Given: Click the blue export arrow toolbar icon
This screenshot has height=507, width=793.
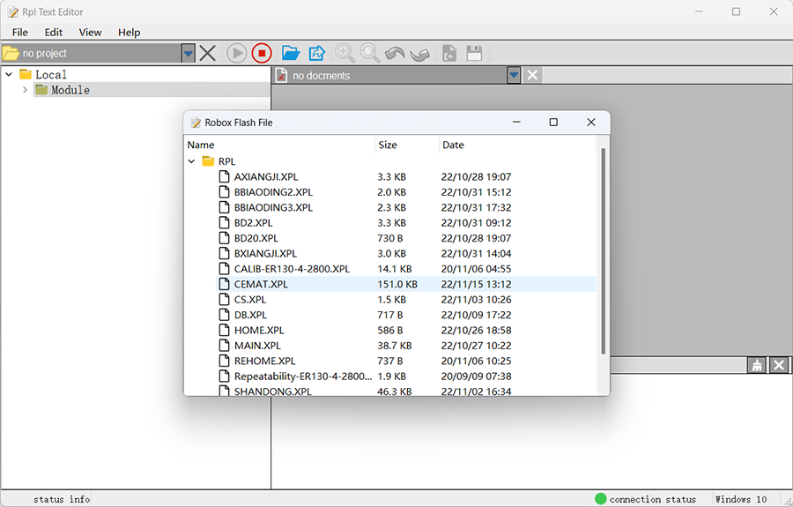Looking at the screenshot, I should pos(316,53).
